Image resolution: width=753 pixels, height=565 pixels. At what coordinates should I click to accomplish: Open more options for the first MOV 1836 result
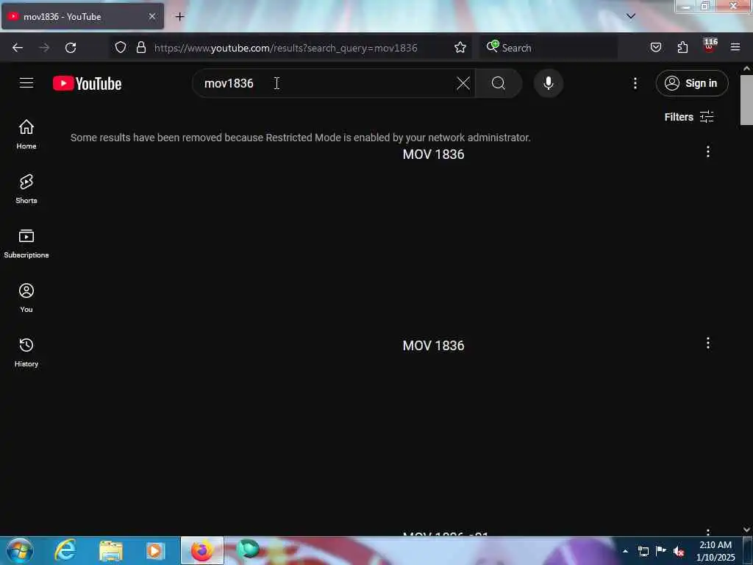(x=708, y=152)
